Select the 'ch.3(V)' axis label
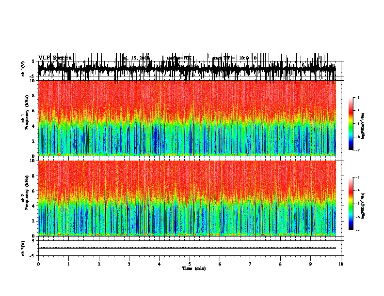The image size is (384, 296). [x=23, y=249]
